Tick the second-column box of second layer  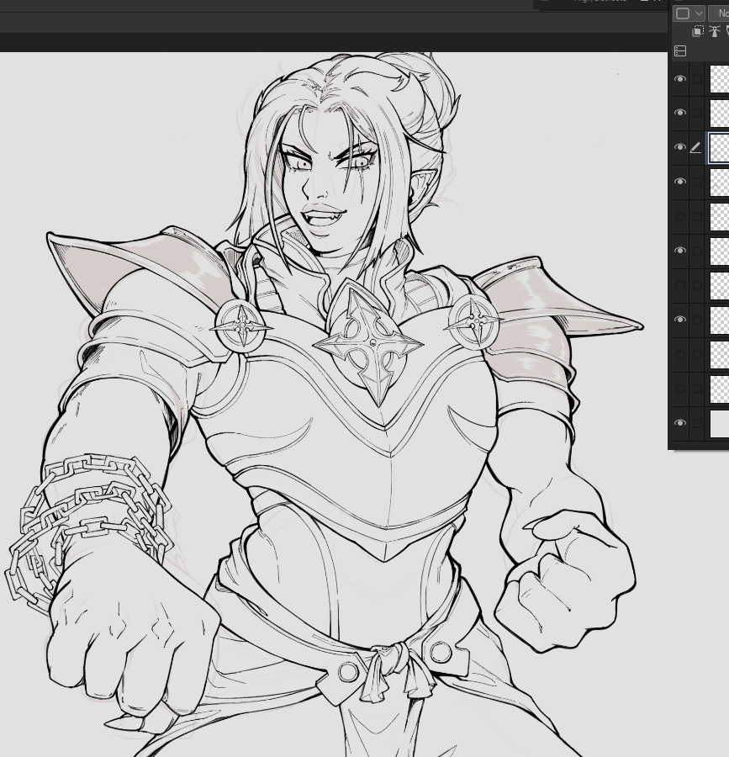click(697, 113)
